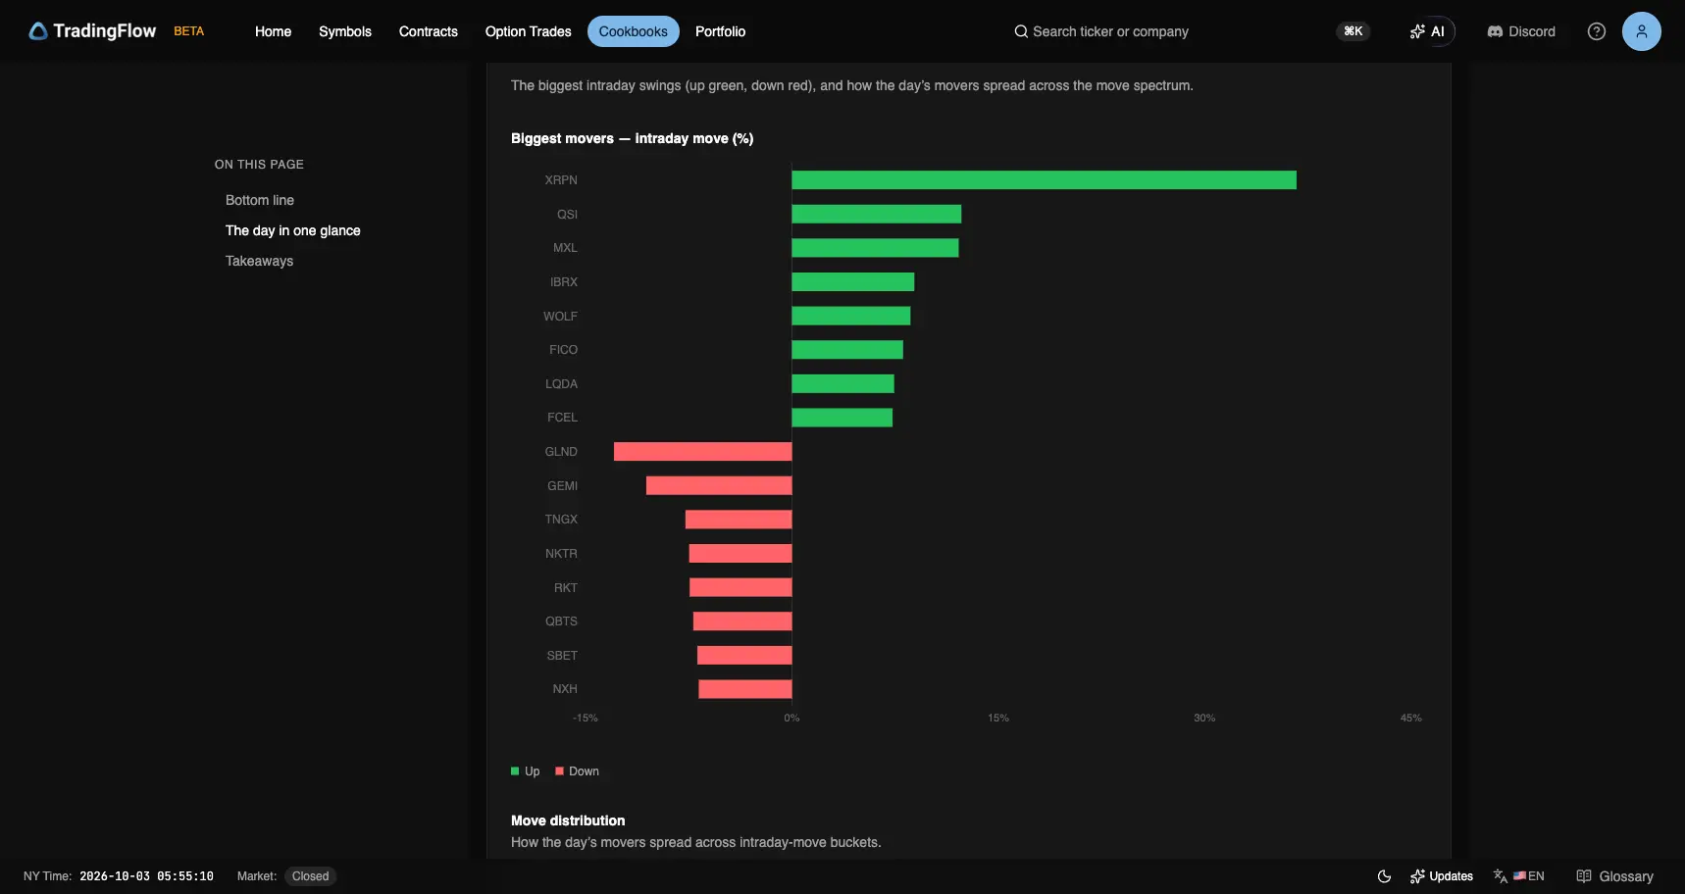
Task: Click the ⌘K shortcut badge
Action: pyautogui.click(x=1353, y=31)
